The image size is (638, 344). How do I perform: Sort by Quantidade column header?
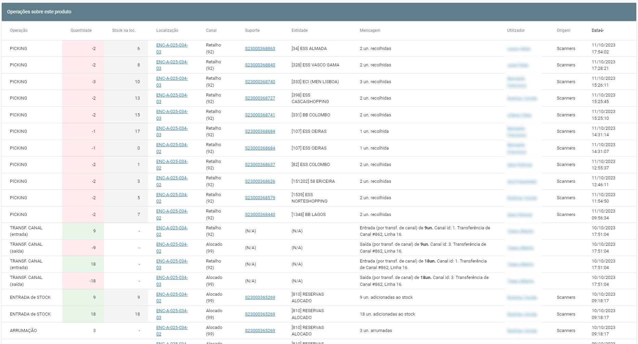click(x=81, y=30)
